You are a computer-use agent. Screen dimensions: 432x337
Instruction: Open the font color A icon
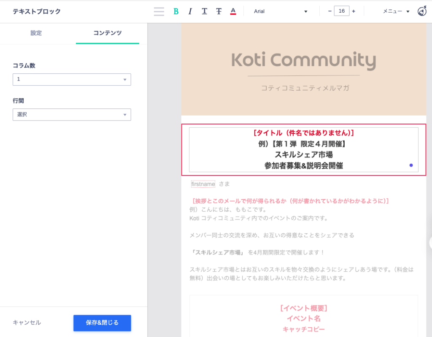pyautogui.click(x=233, y=11)
